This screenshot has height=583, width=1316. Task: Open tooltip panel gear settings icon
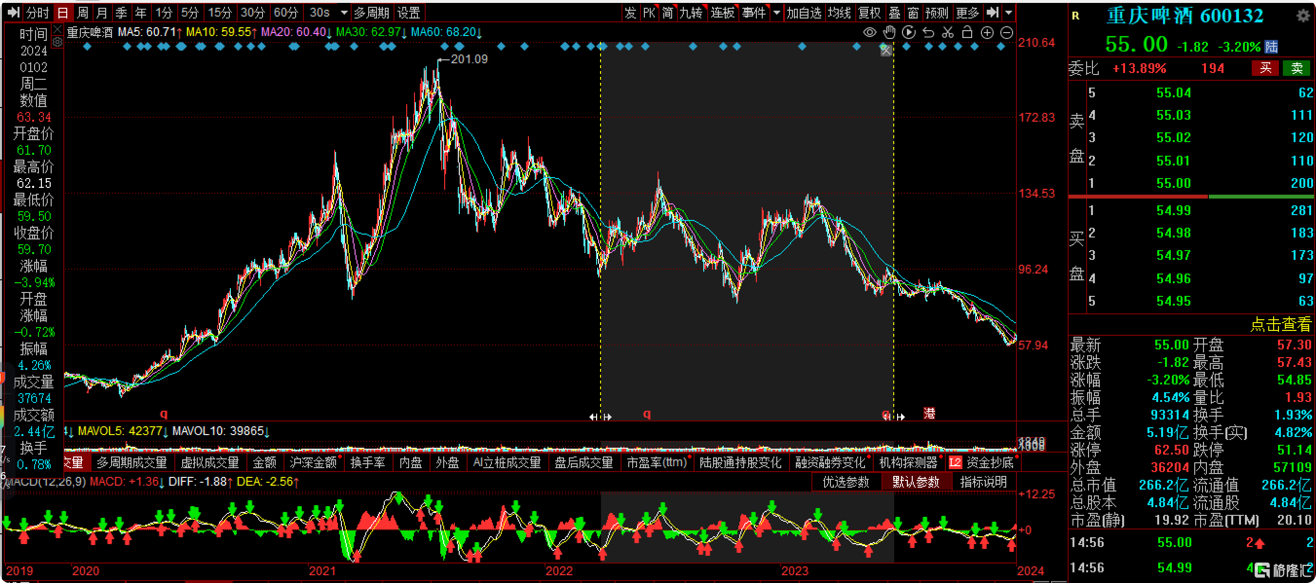click(x=57, y=42)
